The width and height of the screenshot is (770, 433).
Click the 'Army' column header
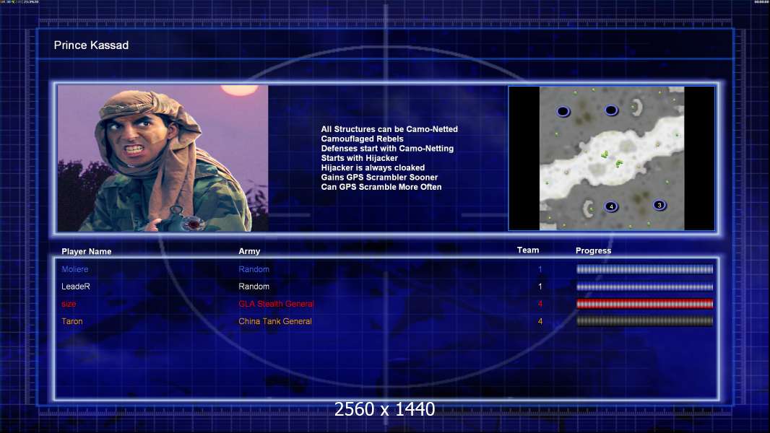tap(249, 251)
